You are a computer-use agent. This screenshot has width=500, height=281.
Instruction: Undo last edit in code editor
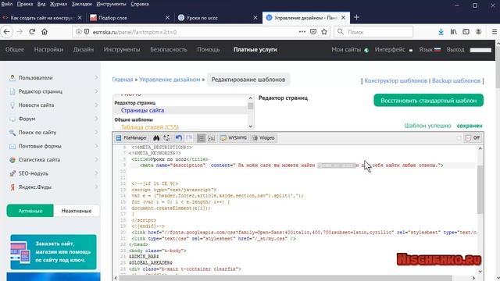point(179,138)
